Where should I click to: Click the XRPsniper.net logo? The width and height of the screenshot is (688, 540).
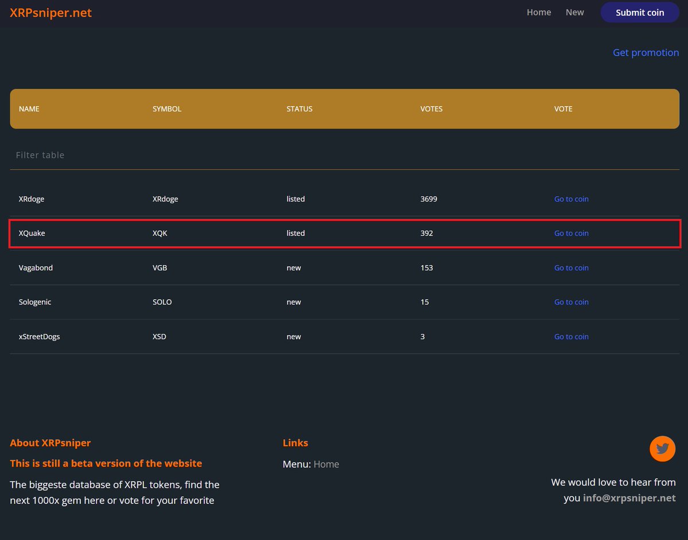click(50, 13)
